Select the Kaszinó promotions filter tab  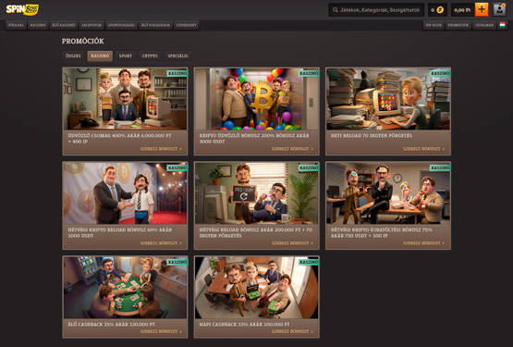coord(100,56)
